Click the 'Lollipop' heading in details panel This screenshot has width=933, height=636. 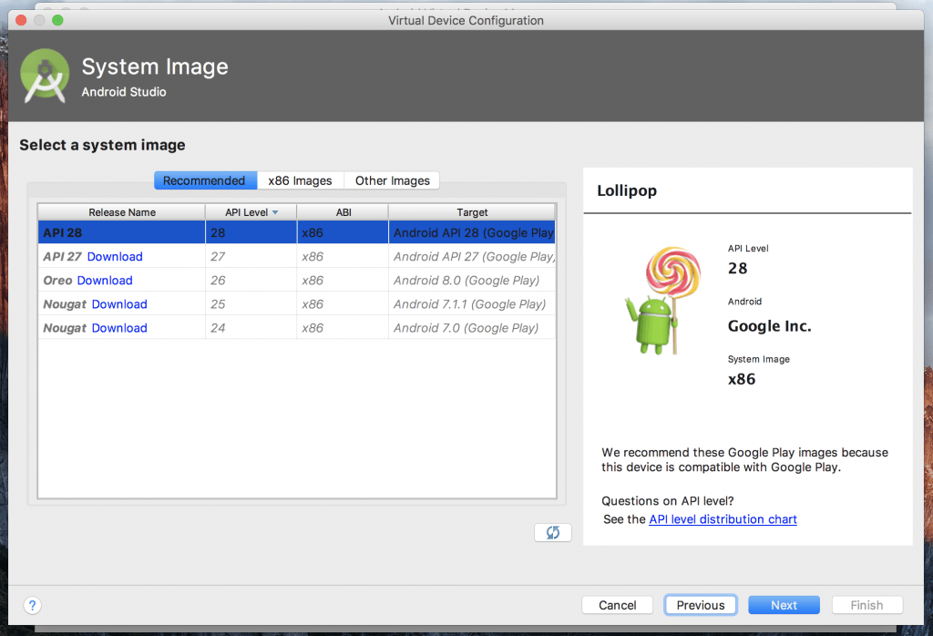[x=627, y=191]
